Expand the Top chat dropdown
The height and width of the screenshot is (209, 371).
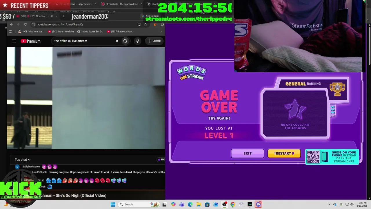coord(23,160)
